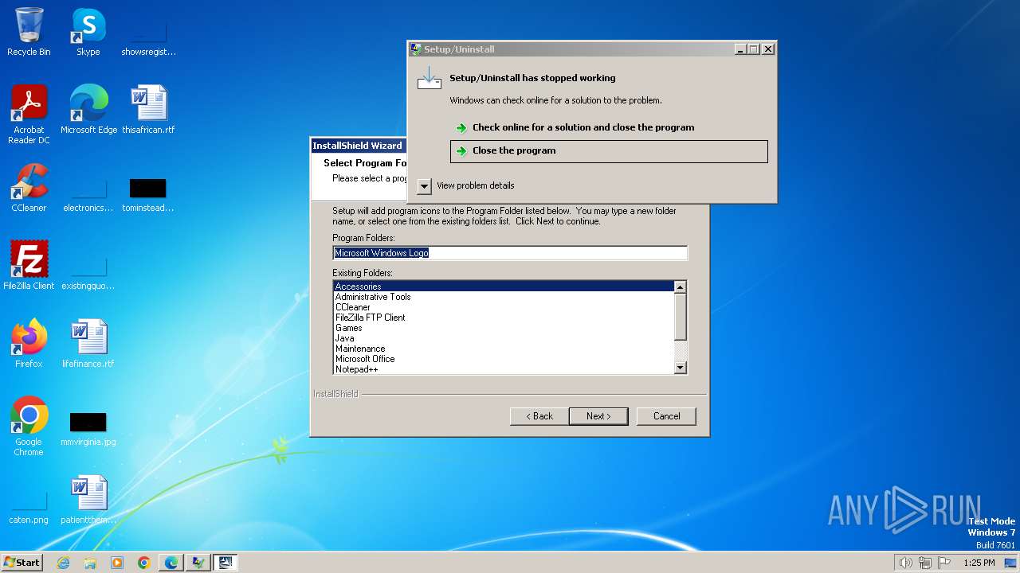This screenshot has width=1020, height=573.
Task: Open the Skype desktop shortcut
Action: tap(88, 32)
